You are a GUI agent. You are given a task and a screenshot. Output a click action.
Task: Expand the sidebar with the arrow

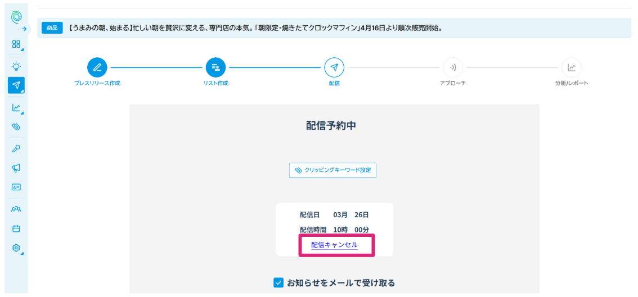[24, 28]
